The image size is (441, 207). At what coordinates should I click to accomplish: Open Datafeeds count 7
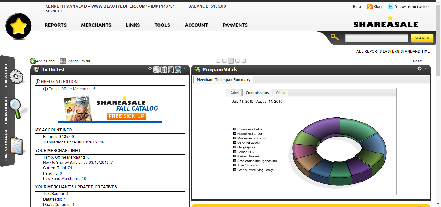pyautogui.click(x=64, y=199)
